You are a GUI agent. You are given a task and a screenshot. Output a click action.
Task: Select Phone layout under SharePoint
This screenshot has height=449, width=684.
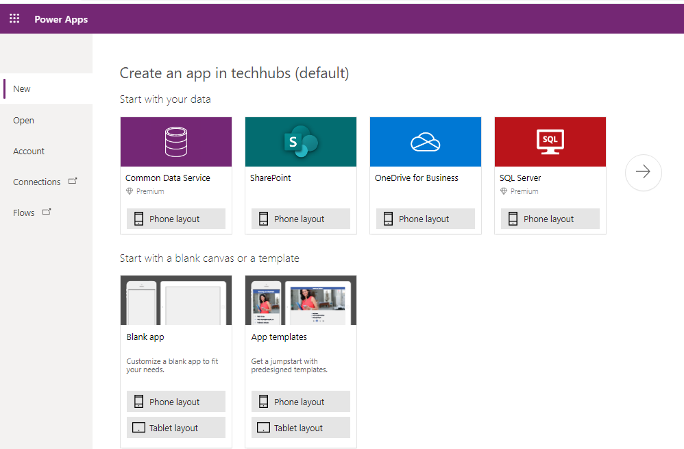(300, 218)
